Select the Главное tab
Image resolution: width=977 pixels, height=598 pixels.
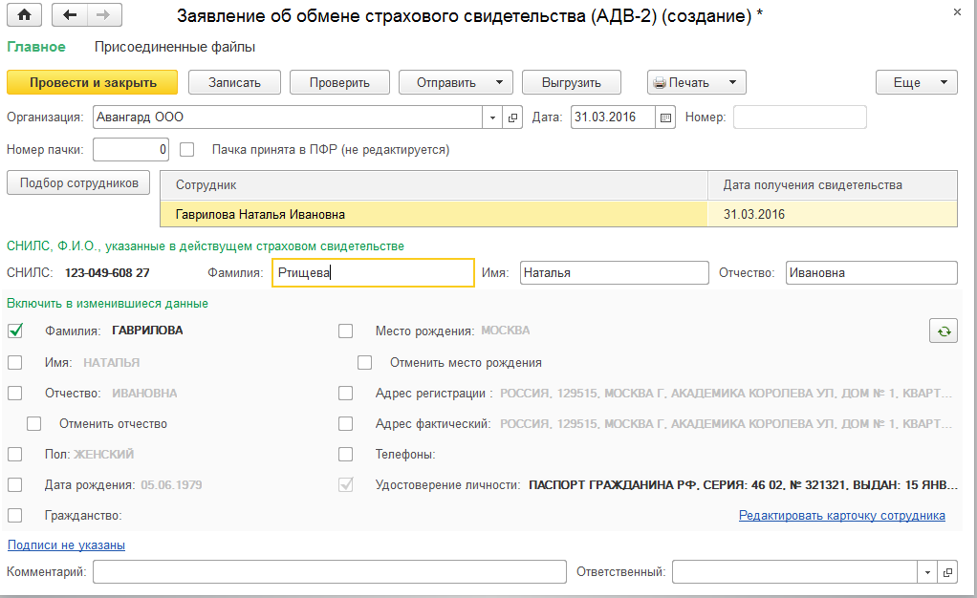click(36, 47)
